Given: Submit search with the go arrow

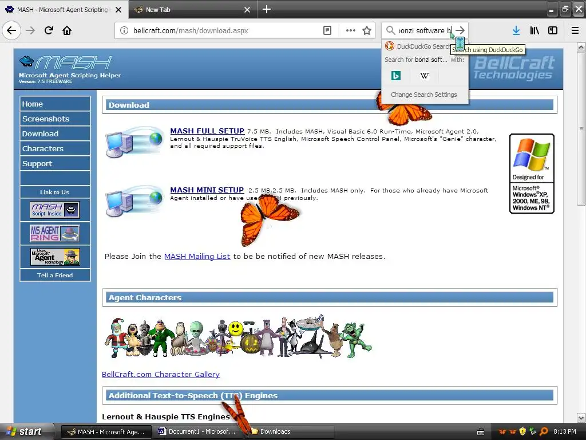Looking at the screenshot, I should (461, 30).
